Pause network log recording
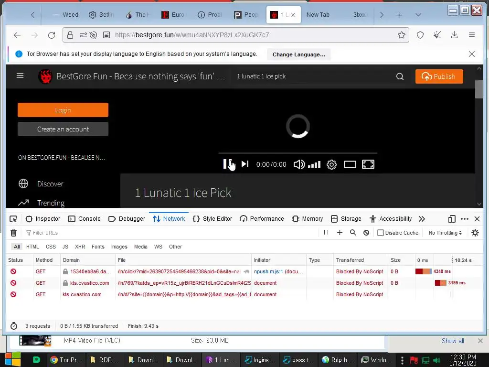Viewport: 489px width, 367px height. 326,233
